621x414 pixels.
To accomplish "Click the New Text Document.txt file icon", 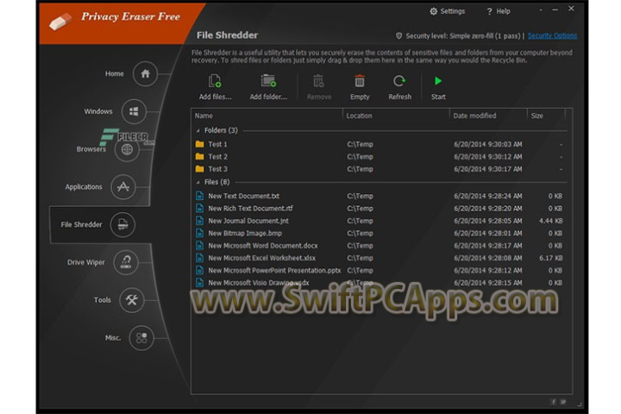I will (199, 196).
